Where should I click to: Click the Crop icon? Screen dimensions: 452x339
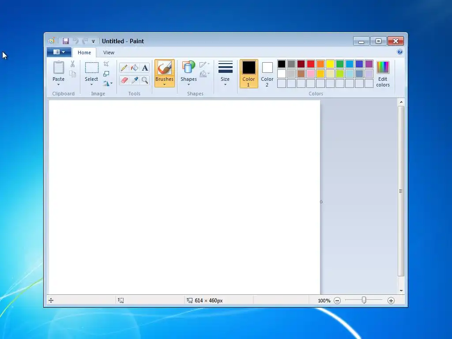[106, 64]
